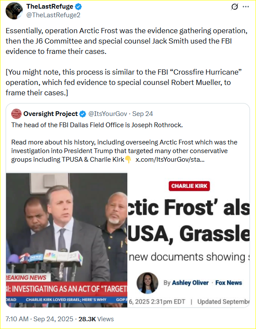The height and width of the screenshot is (329, 256).
Task: Click the Grok circle-slash icon
Action: pyautogui.click(x=234, y=7)
